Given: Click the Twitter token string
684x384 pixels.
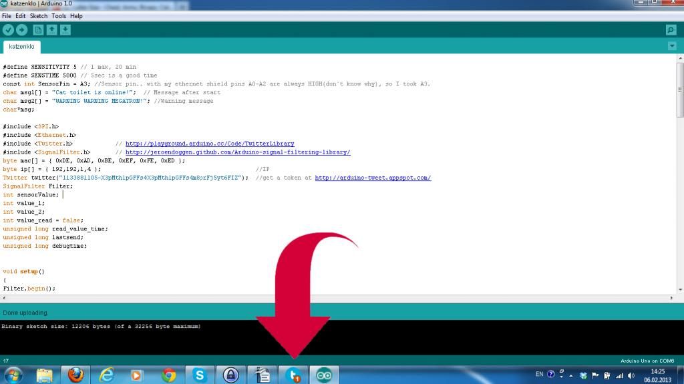Looking at the screenshot, I should pos(150,178).
